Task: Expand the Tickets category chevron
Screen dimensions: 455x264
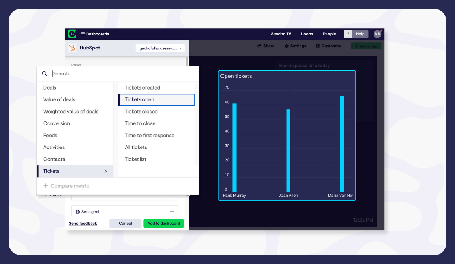Action: pos(105,171)
